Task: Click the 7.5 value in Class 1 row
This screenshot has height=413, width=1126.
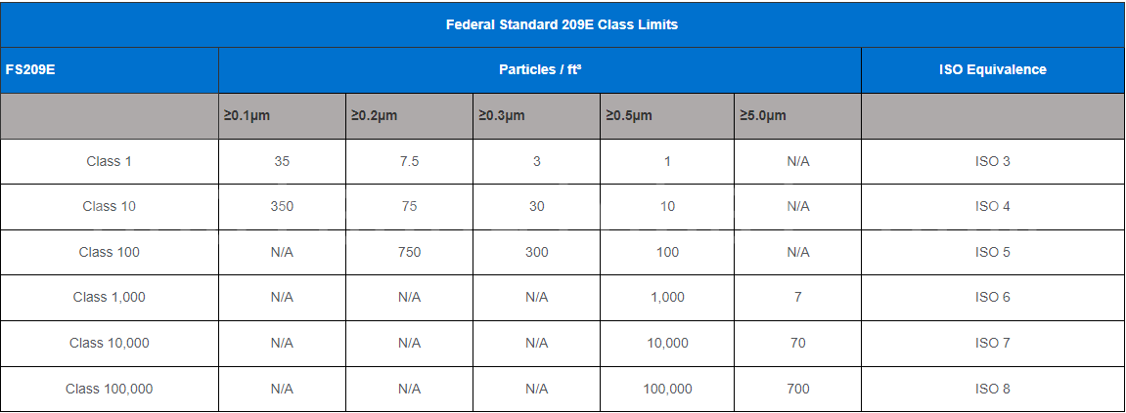Action: 409,162
